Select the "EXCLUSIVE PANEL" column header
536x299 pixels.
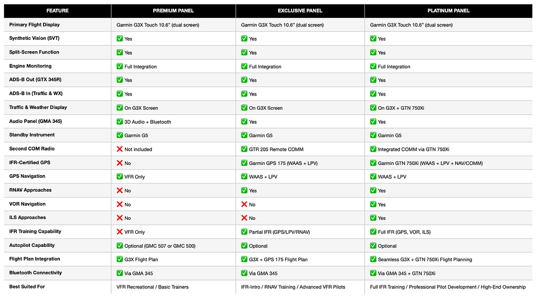(x=300, y=11)
